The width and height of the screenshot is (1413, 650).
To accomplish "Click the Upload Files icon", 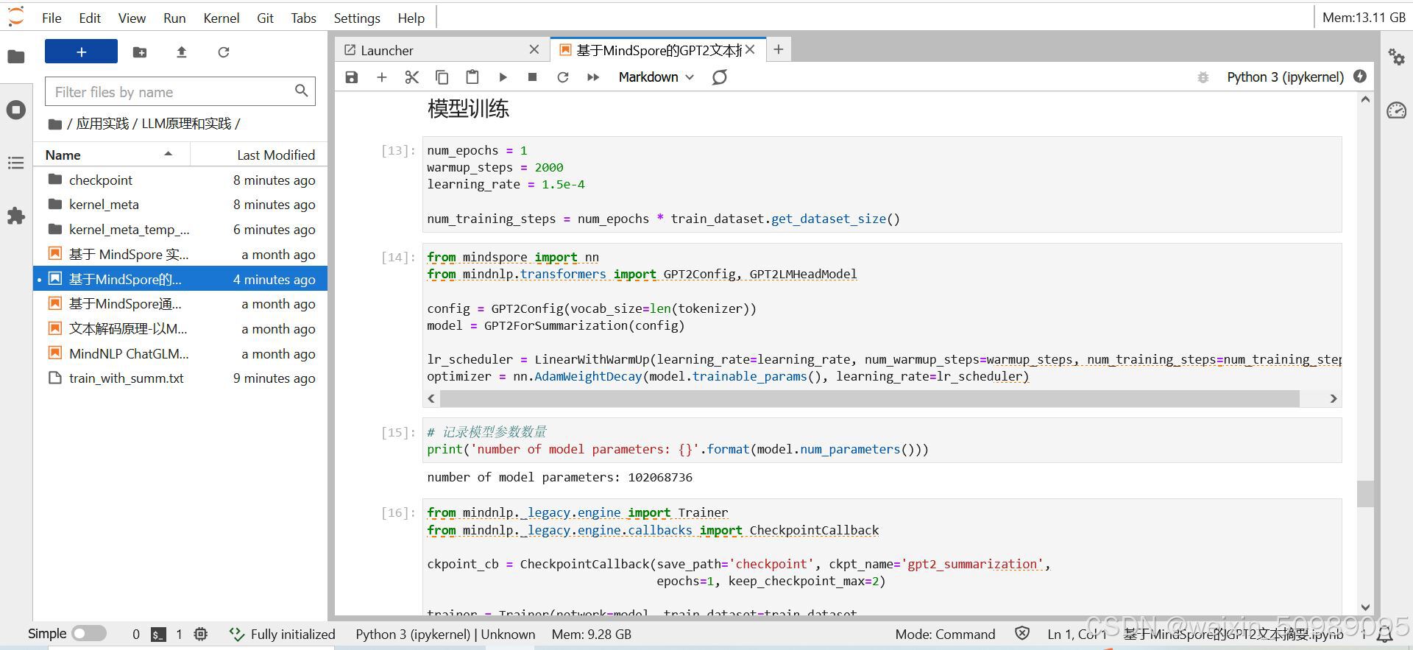I will point(182,52).
